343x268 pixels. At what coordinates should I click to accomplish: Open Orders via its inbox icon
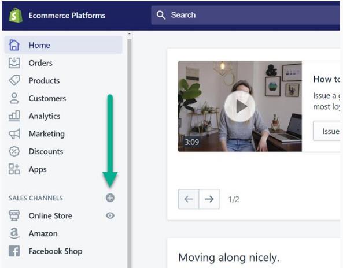(x=14, y=63)
